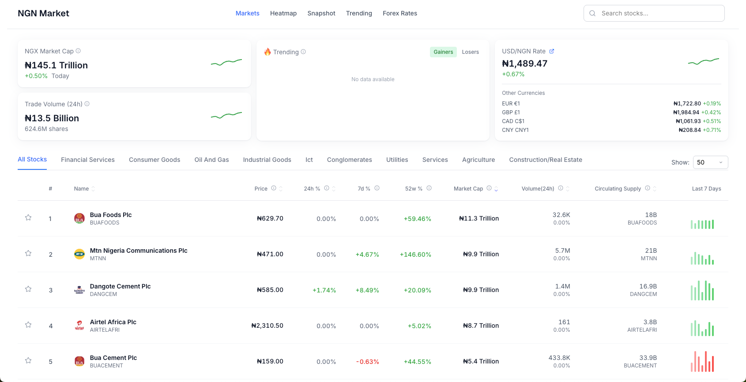Sort table by Name column arrows
The image size is (746, 382).
coord(93,189)
